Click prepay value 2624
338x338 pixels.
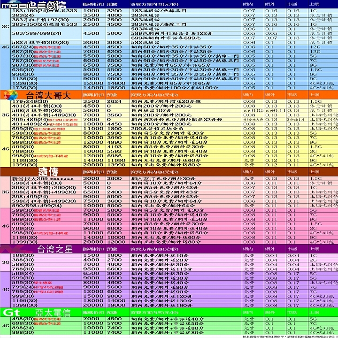tap(115, 101)
